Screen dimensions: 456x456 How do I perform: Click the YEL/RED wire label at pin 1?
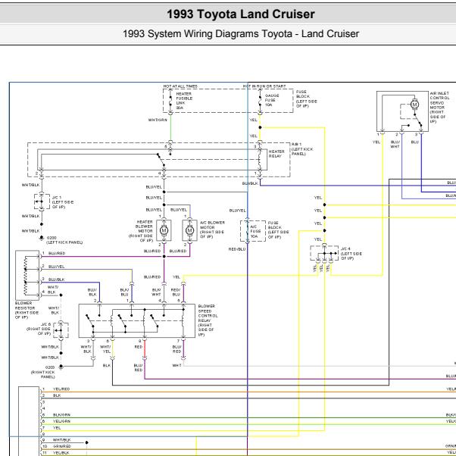click(x=61, y=389)
